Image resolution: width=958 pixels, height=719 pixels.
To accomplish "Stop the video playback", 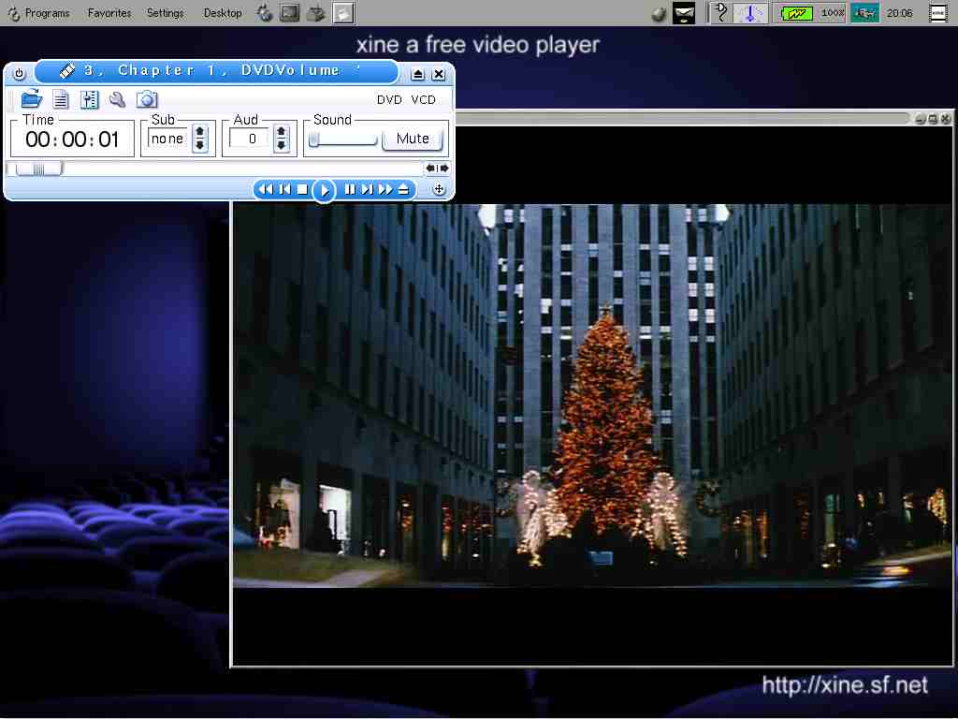I will click(302, 189).
